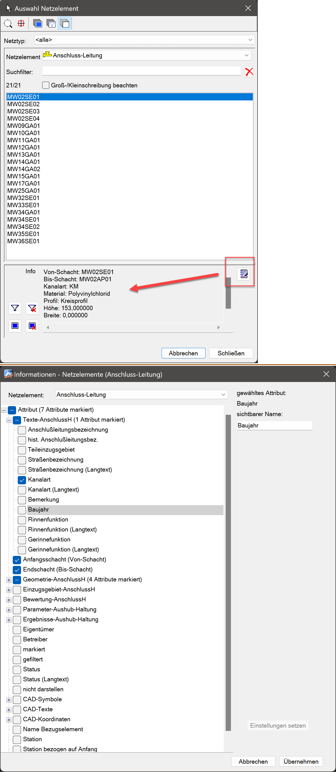Expand the Geometrie-AnschlussH tree node
The height and width of the screenshot is (772, 336).
click(x=9, y=579)
